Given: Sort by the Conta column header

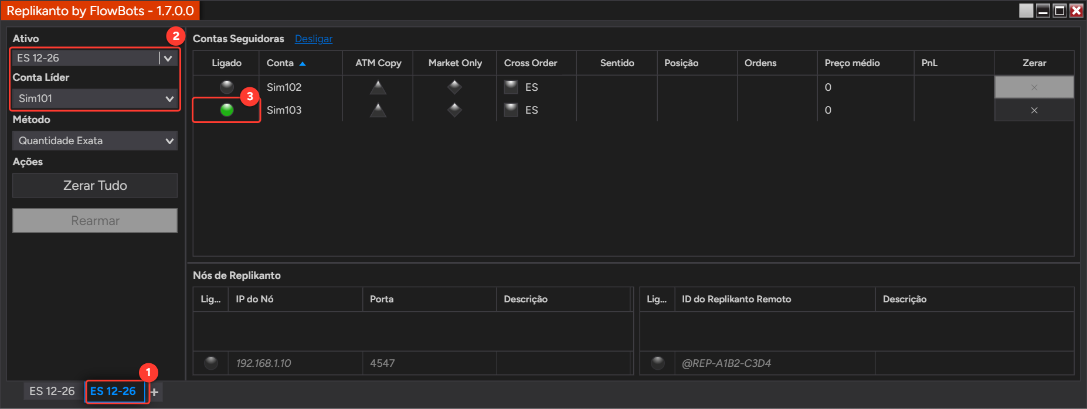Looking at the screenshot, I should click(x=301, y=63).
